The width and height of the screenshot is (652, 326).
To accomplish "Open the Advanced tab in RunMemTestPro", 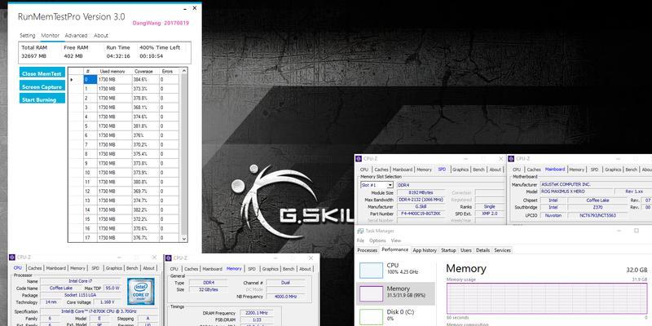I will pos(76,35).
